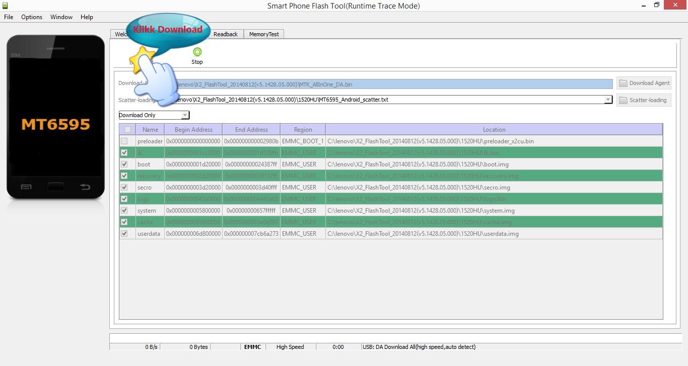688x366 pixels.
Task: Click the userdata.img location cell
Action: [494, 234]
